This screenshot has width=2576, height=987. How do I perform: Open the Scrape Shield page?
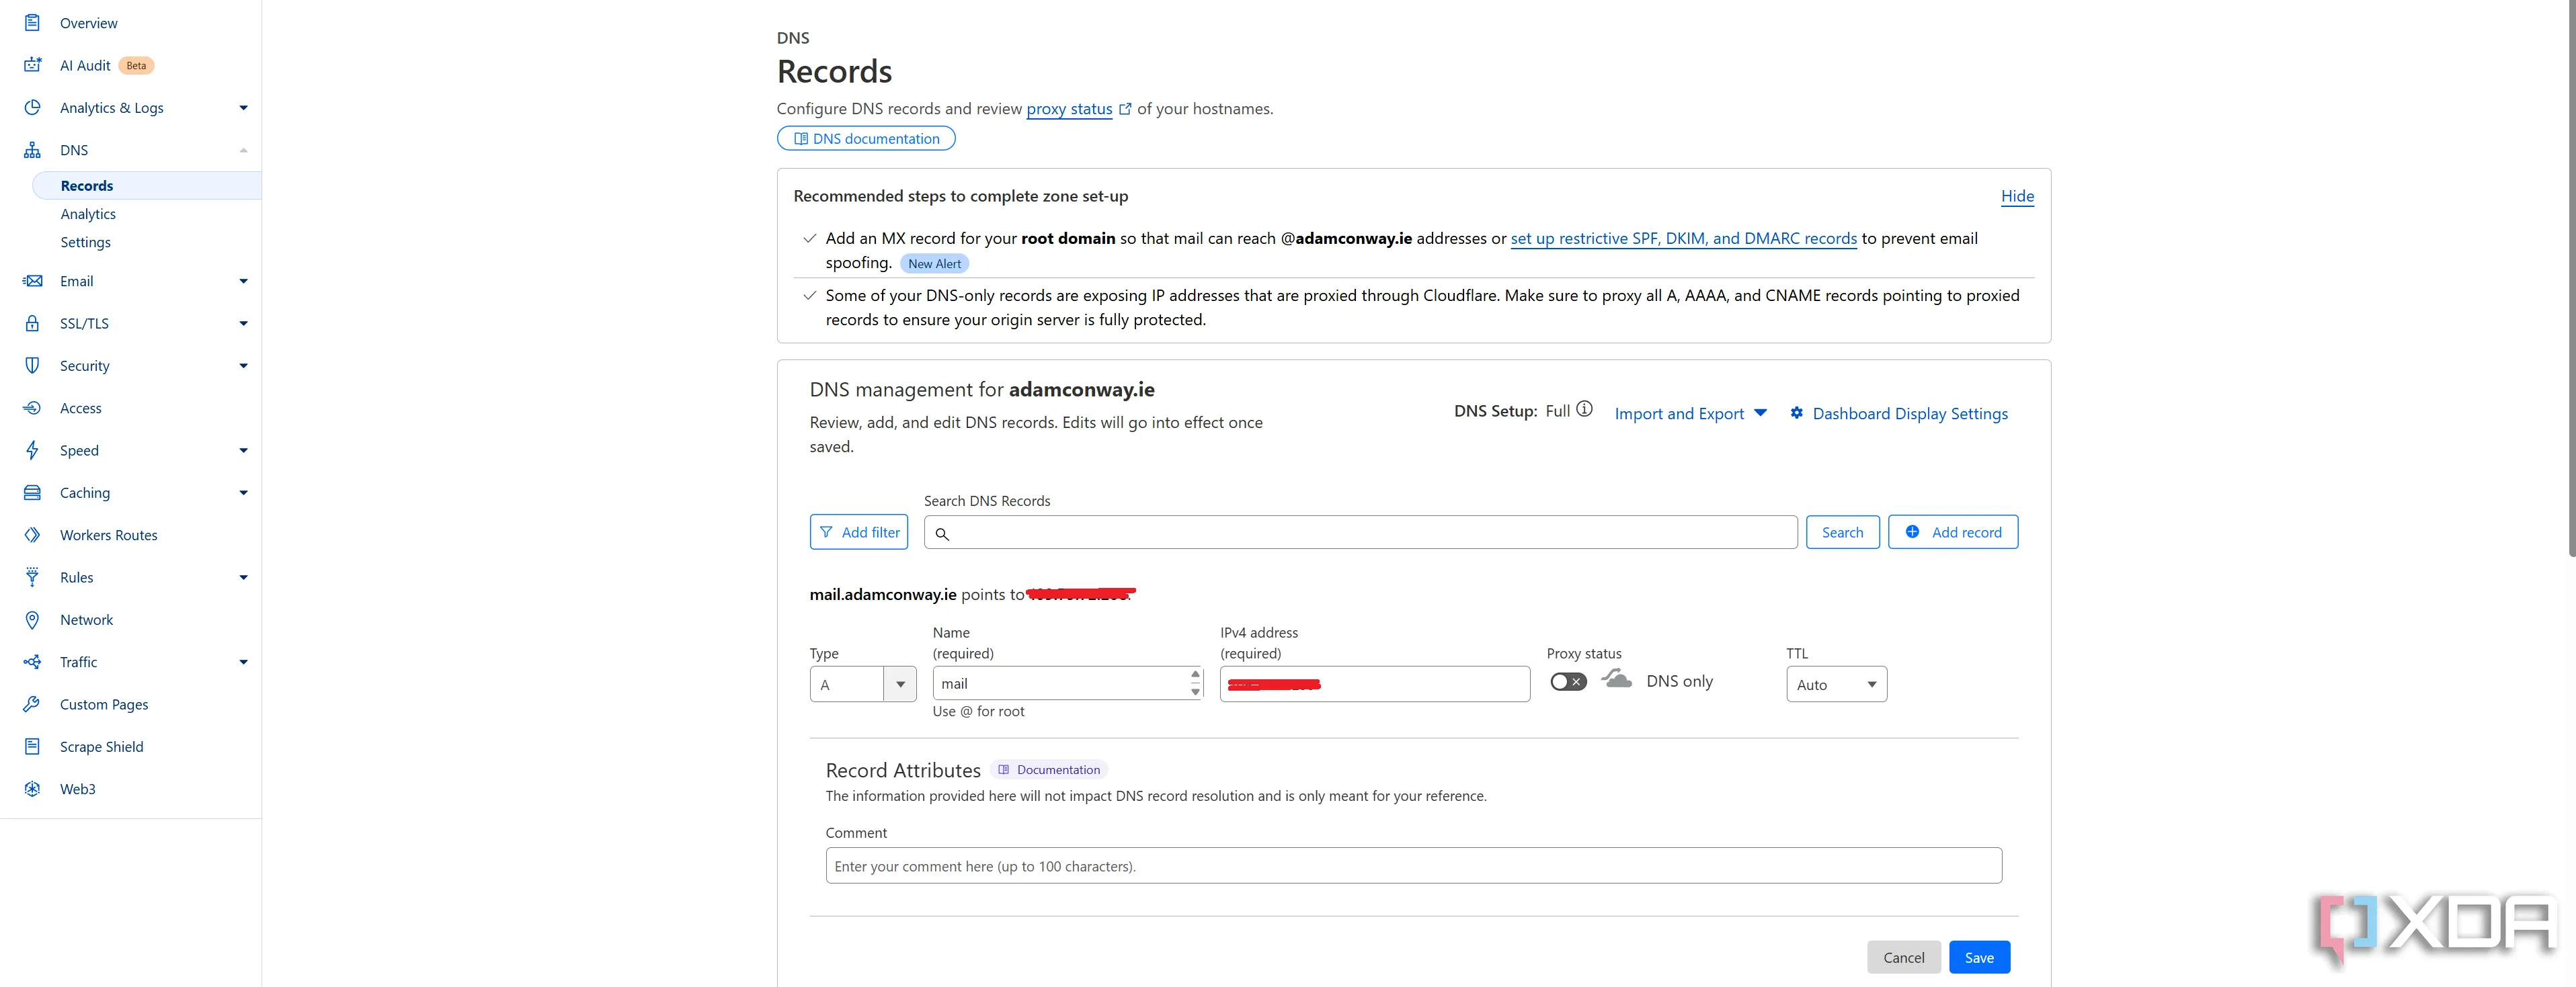(101, 746)
